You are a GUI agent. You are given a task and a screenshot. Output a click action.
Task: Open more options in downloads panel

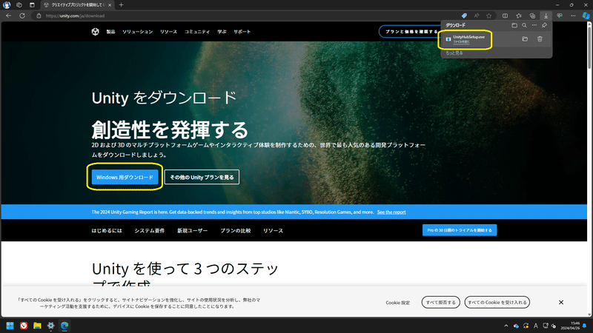[534, 25]
